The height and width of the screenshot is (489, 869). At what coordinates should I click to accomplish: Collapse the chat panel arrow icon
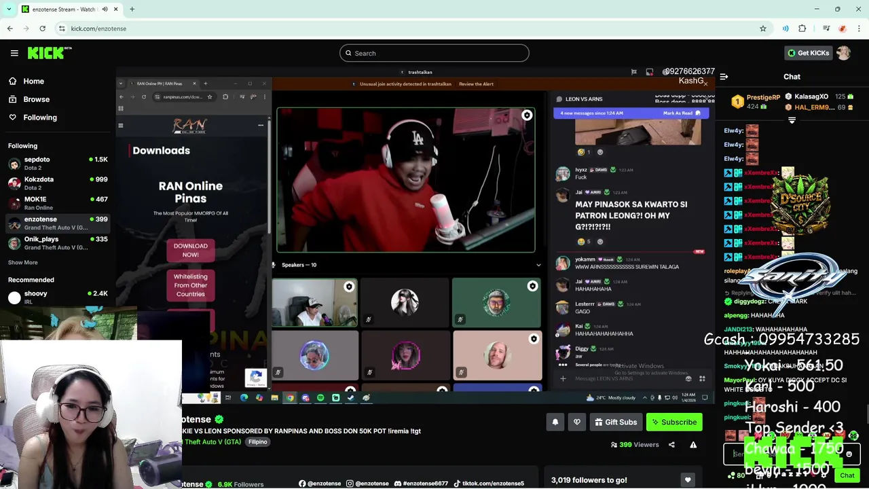tap(724, 77)
